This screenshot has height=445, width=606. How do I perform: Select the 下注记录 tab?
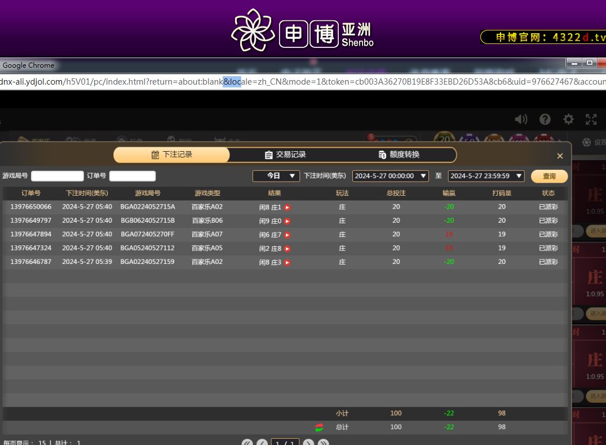(172, 155)
